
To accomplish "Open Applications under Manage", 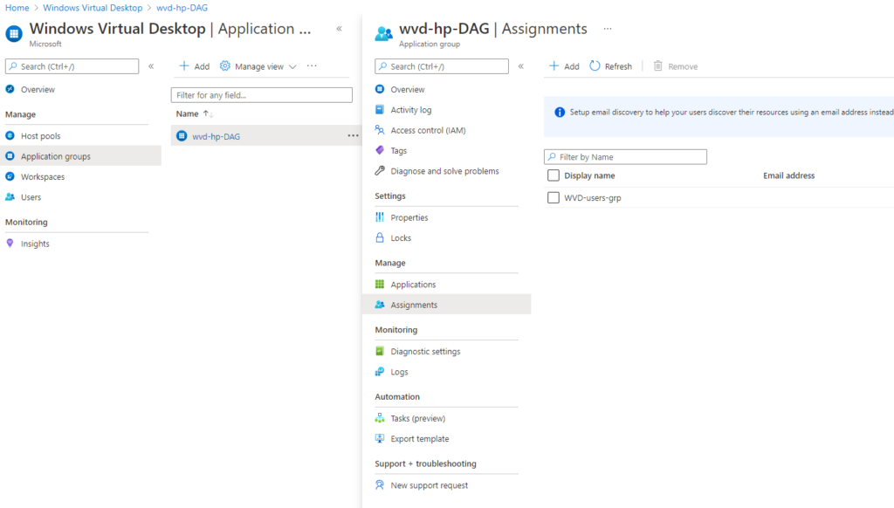I will (413, 285).
